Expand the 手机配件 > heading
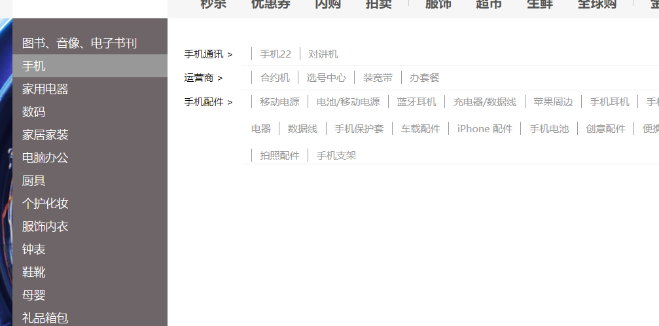The width and height of the screenshot is (659, 326). tap(208, 102)
